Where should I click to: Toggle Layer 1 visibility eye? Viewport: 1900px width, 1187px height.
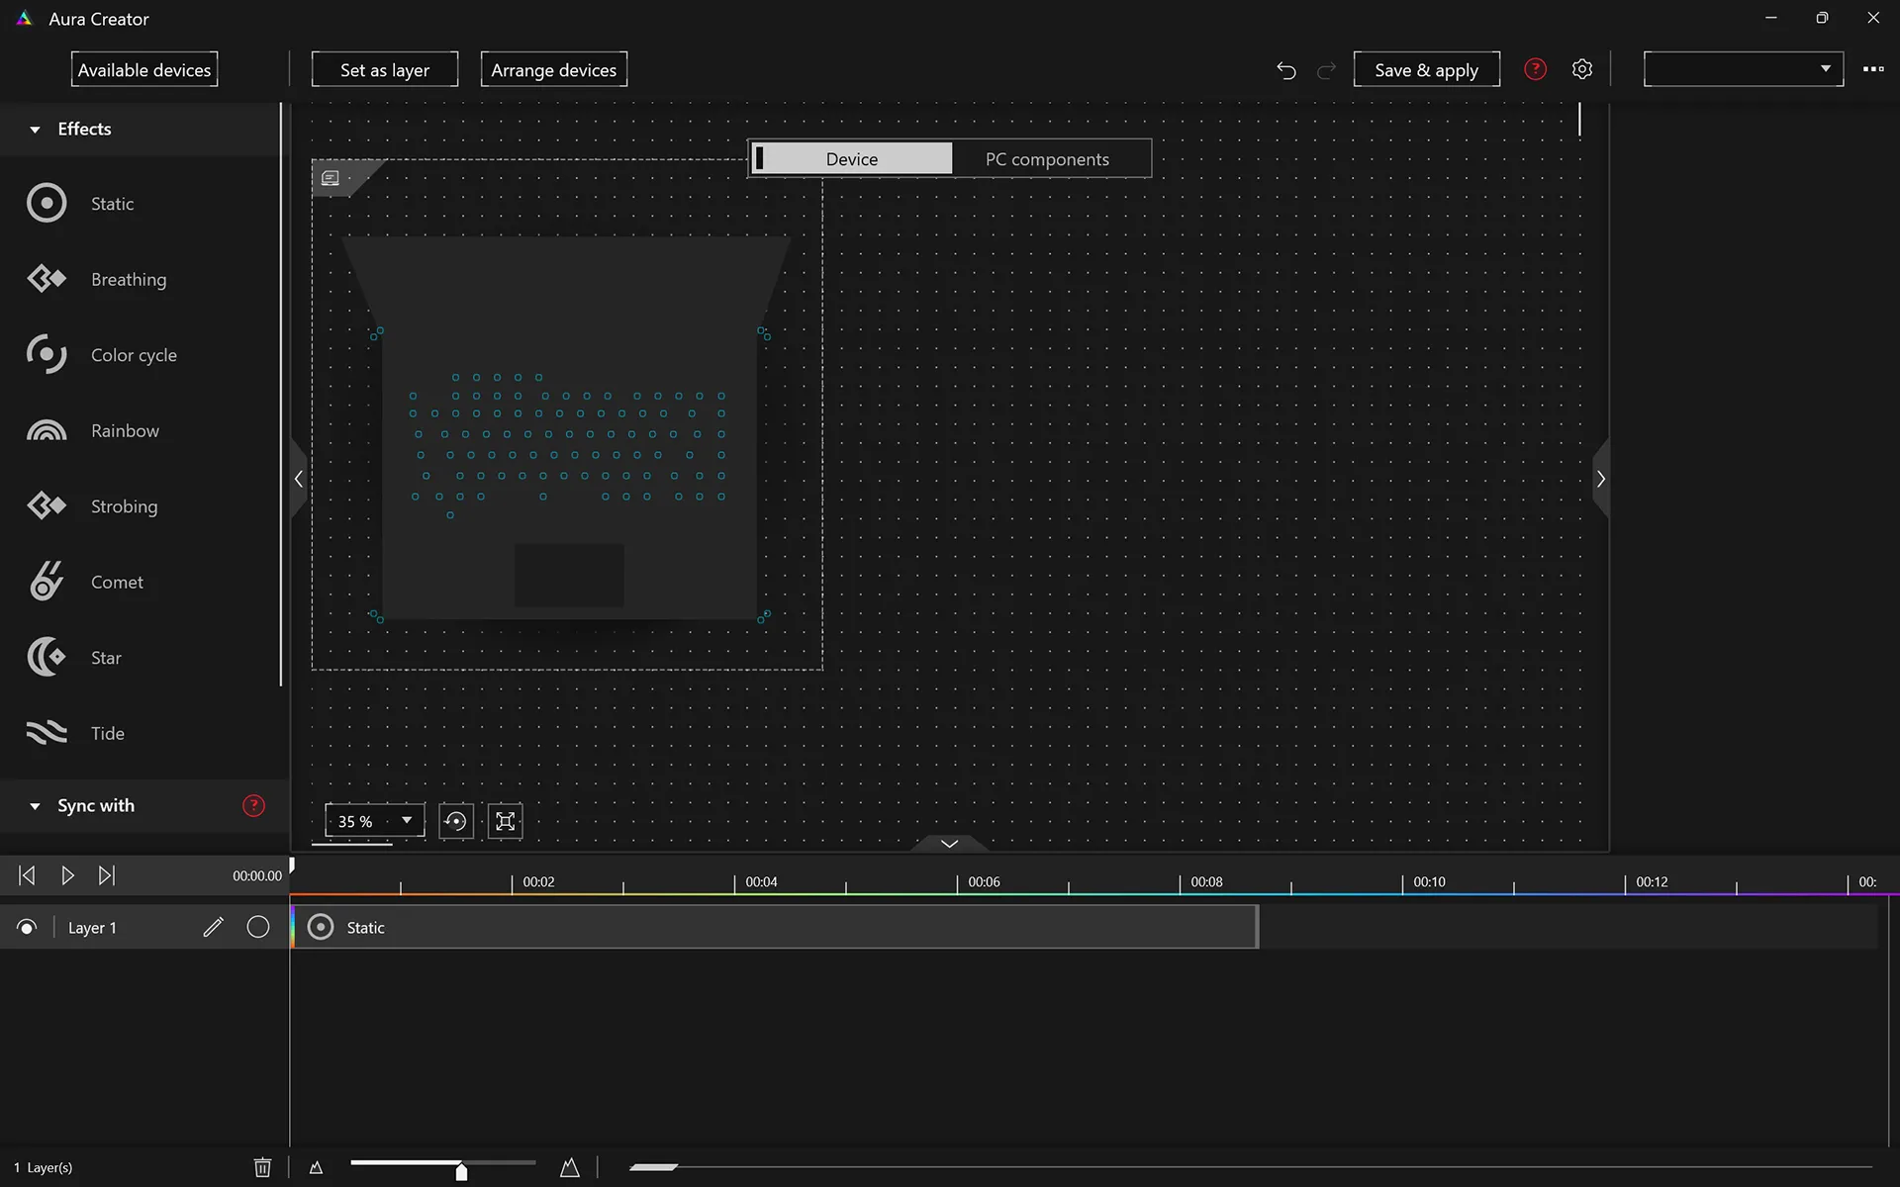click(27, 927)
